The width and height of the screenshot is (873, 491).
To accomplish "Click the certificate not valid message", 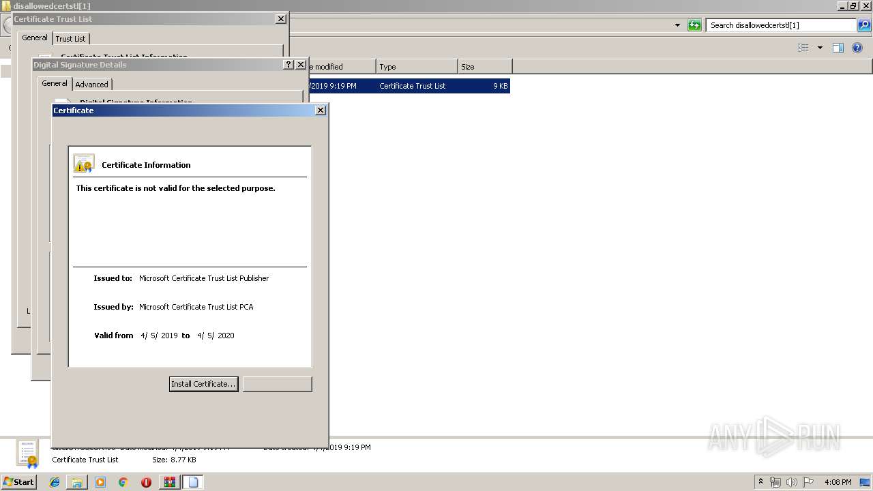I will [176, 188].
